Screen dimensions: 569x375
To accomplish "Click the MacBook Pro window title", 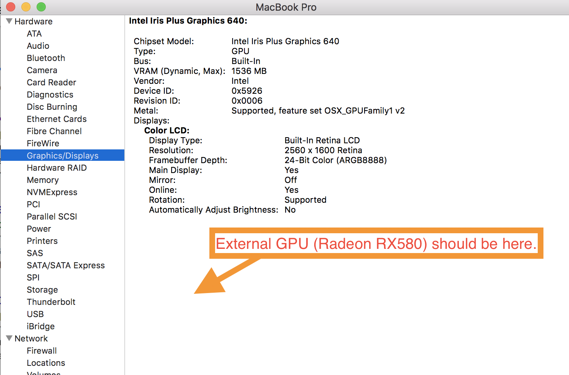I will (x=286, y=7).
